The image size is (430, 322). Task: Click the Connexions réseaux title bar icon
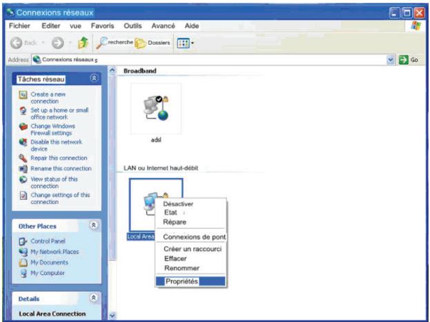click(x=10, y=12)
